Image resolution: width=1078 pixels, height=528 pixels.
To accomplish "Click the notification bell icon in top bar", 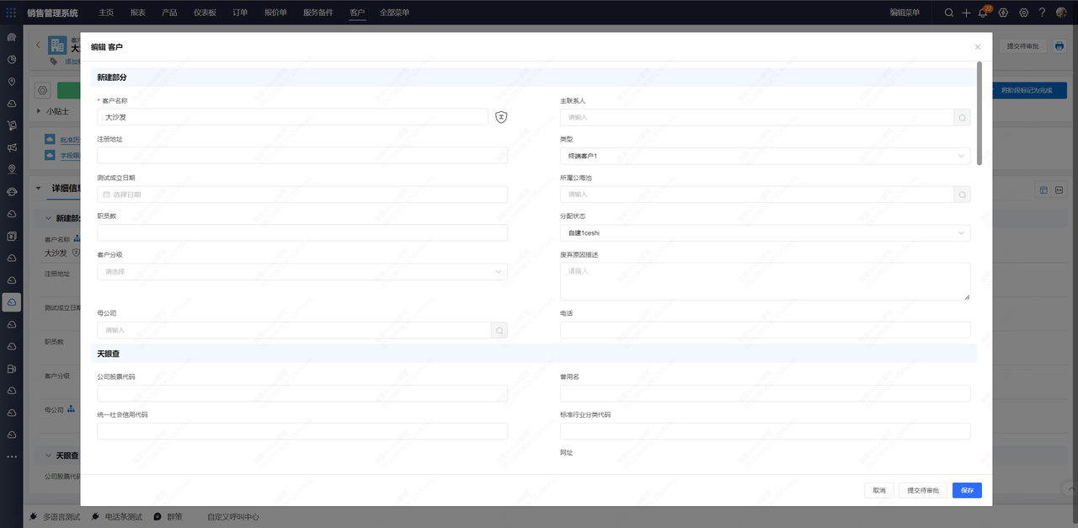I will [983, 13].
